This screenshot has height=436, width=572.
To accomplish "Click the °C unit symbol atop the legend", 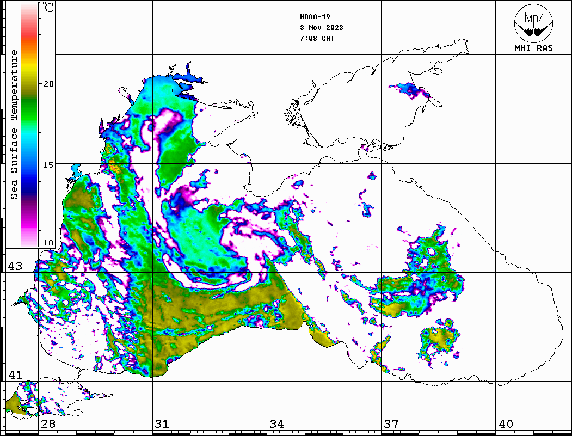I will pyautogui.click(x=48, y=8).
